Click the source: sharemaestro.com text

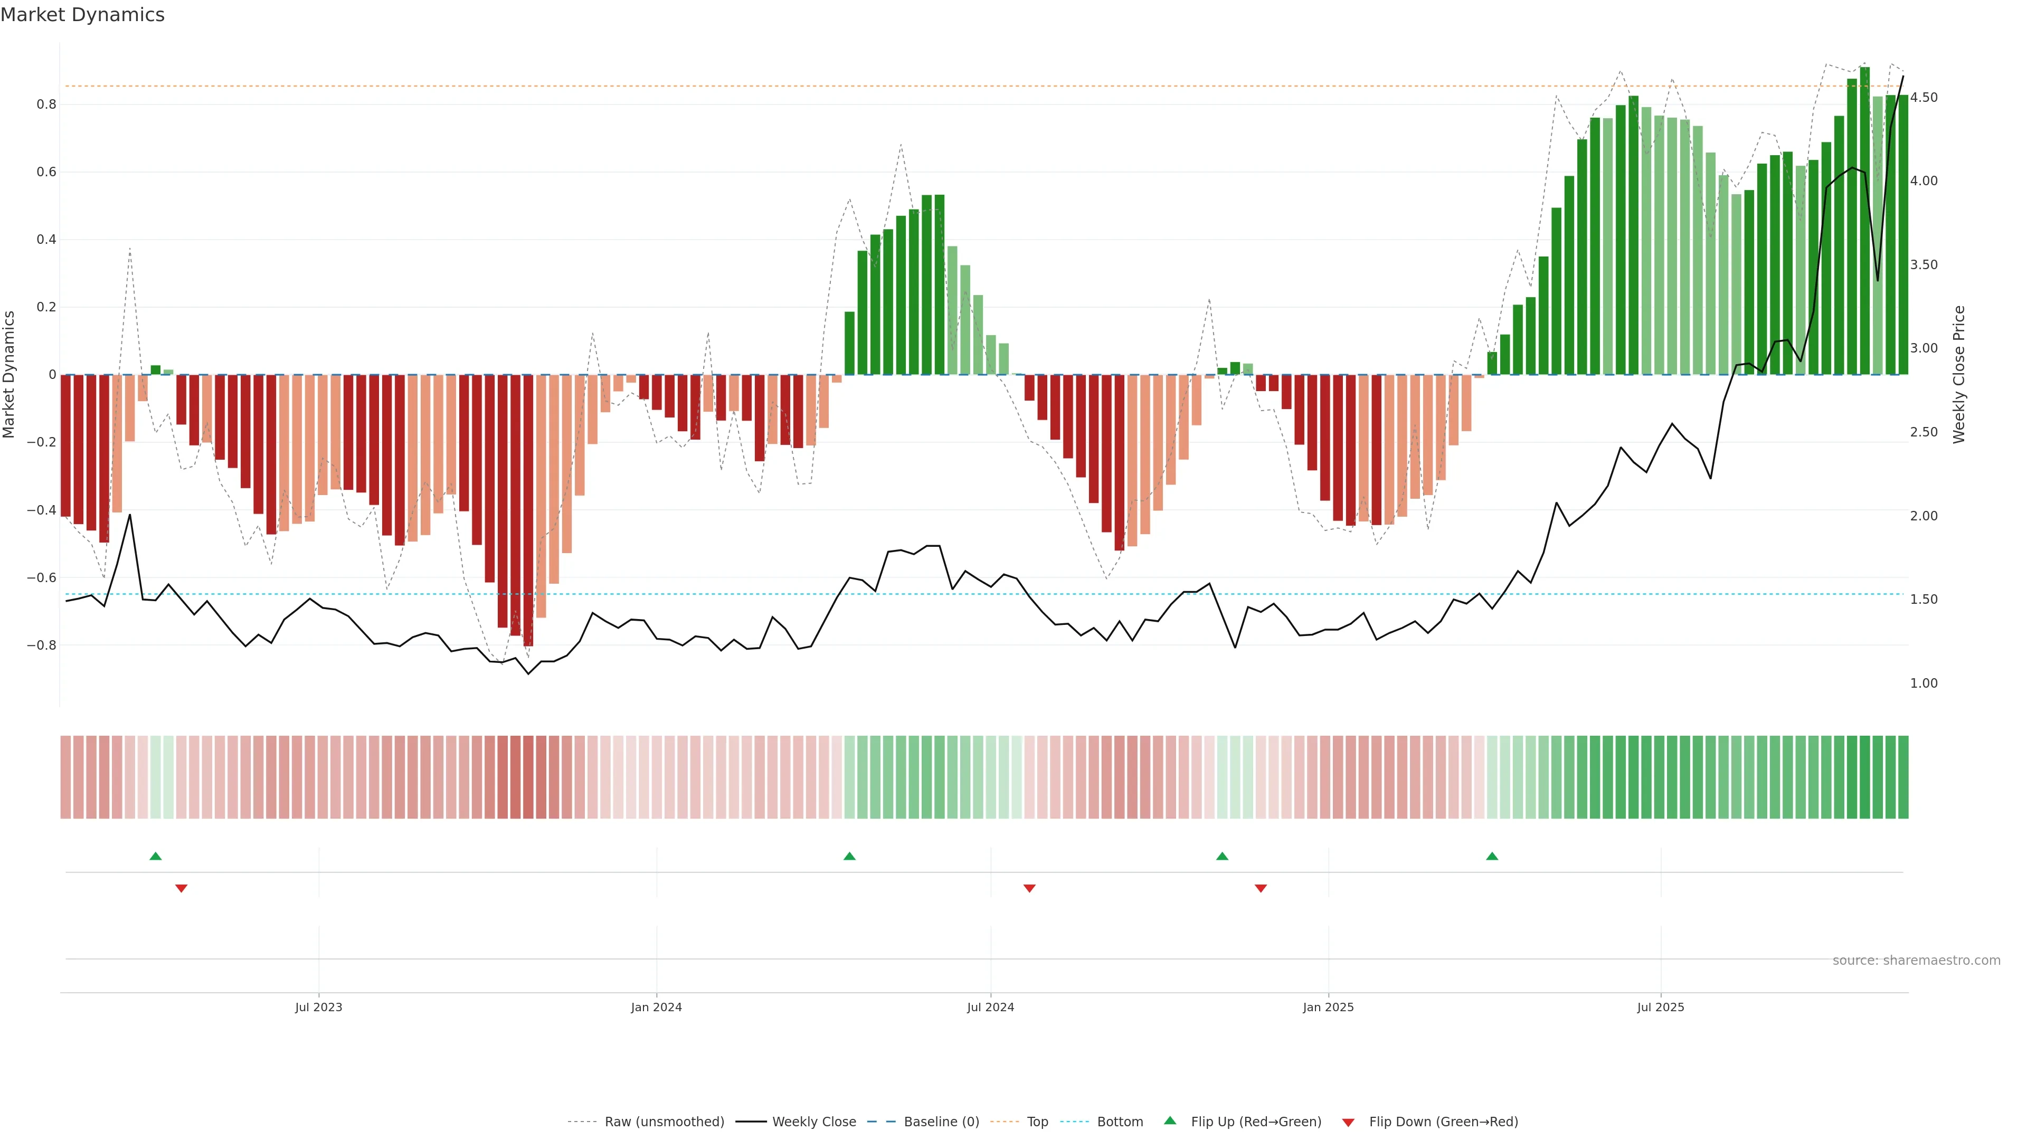pyautogui.click(x=1916, y=961)
